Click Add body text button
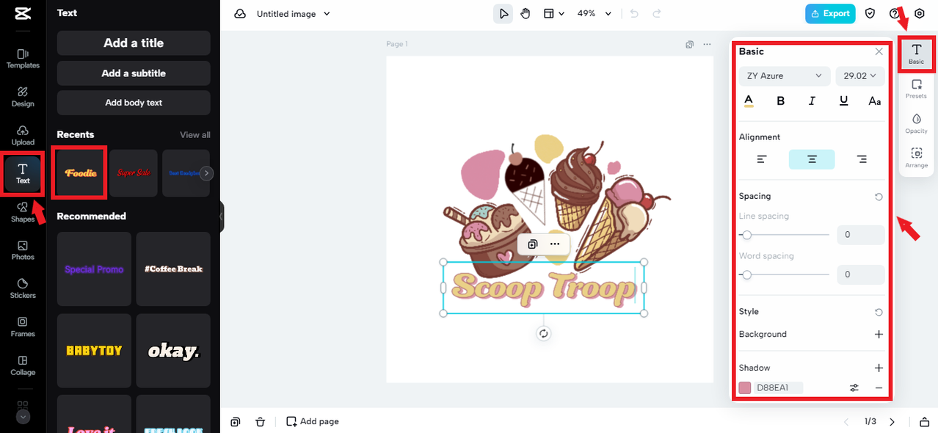Screen dimensions: 938x433 (134, 103)
